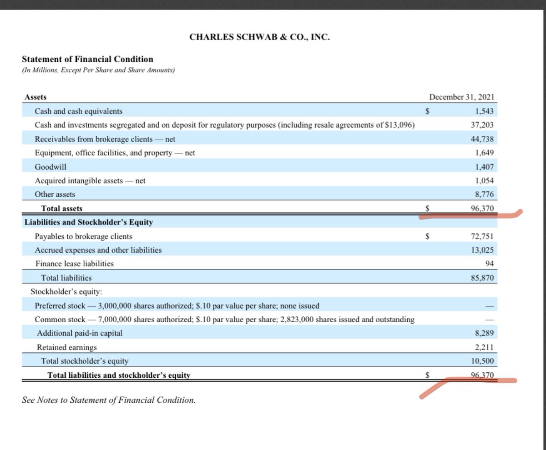Select the 'Retained earnings' row label

coord(67,347)
